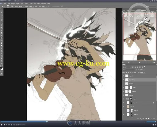Lock all on selected layer

click(135, 72)
